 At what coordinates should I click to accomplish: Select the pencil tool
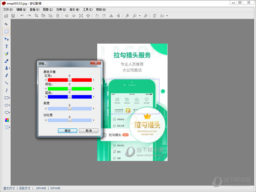click(7, 75)
